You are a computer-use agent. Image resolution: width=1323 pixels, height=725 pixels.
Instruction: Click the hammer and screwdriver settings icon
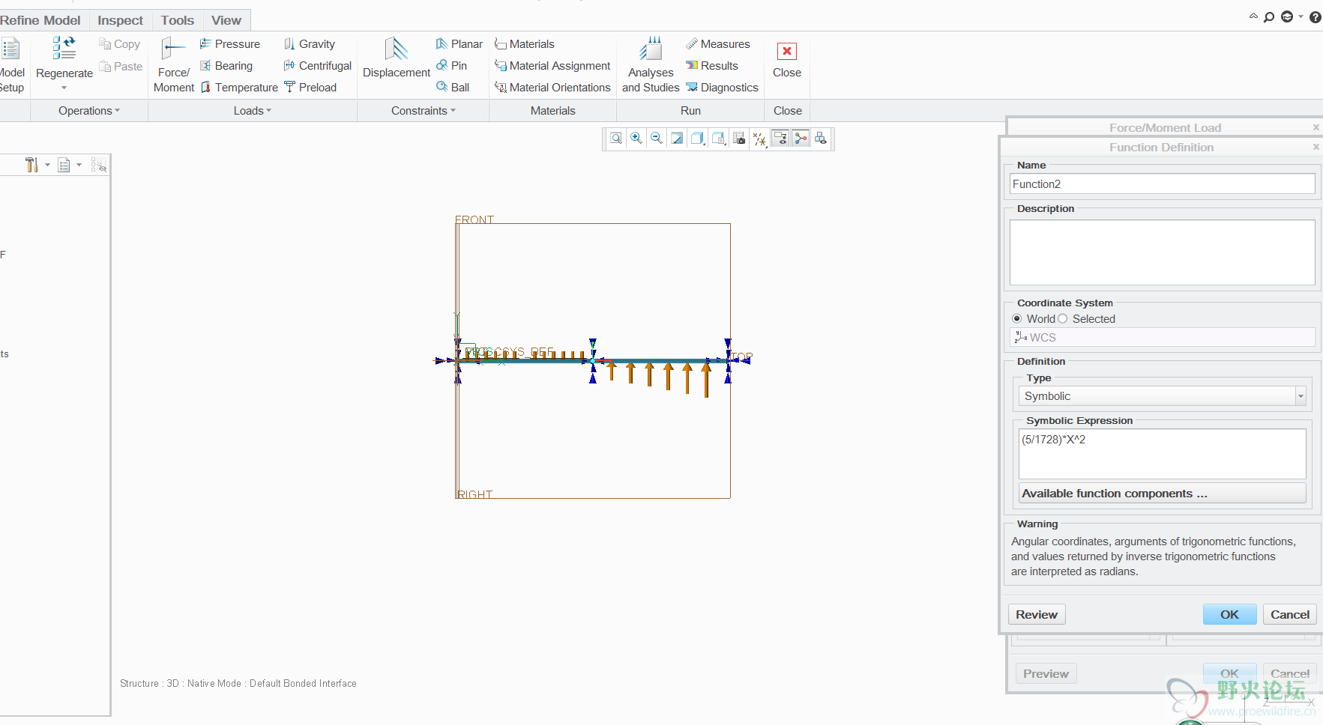[31, 165]
